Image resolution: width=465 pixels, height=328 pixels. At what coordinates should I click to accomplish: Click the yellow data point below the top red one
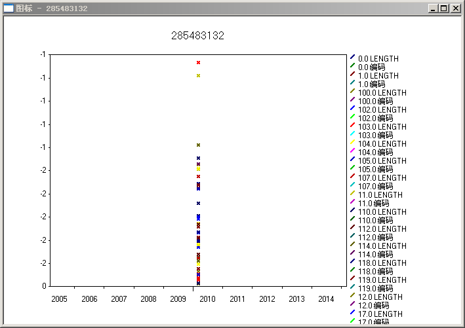point(198,76)
